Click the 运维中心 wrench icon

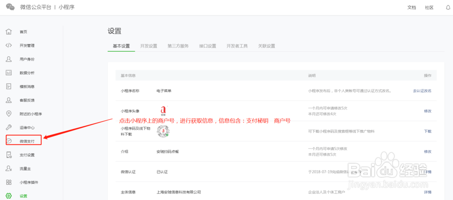pos(9,127)
